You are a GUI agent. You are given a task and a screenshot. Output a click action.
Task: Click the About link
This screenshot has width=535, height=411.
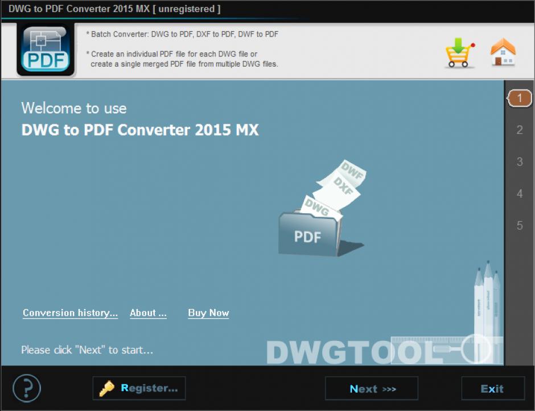tap(148, 313)
